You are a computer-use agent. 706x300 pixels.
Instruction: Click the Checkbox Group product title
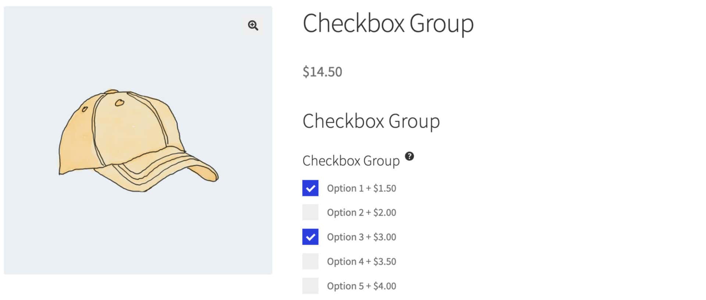388,24
